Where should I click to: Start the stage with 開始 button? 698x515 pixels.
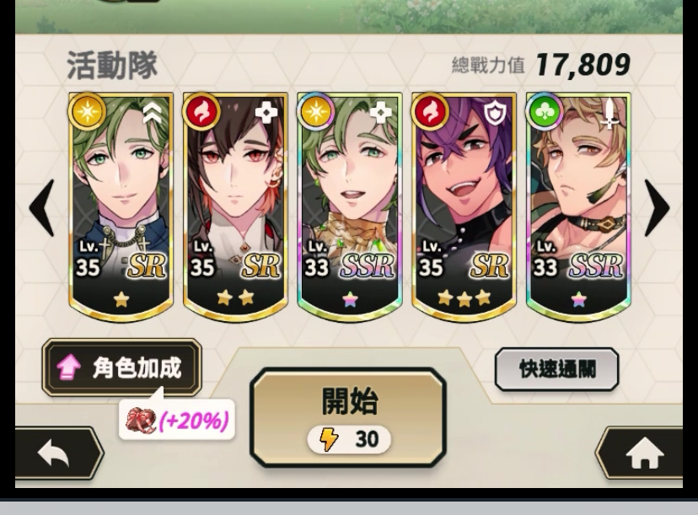tap(348, 417)
